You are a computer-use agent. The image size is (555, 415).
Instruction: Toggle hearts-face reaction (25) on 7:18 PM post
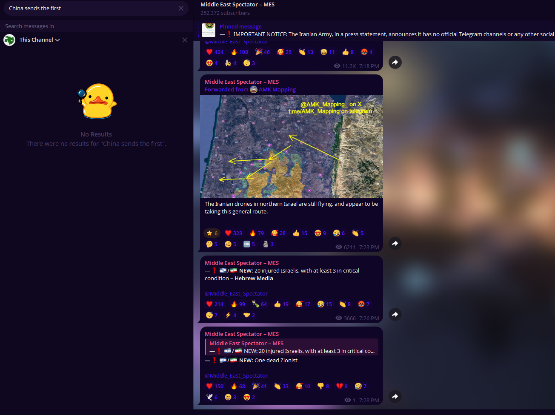284,52
